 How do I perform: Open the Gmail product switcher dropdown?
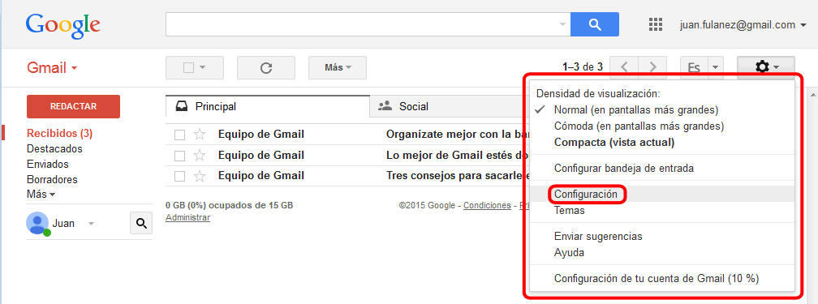52,68
